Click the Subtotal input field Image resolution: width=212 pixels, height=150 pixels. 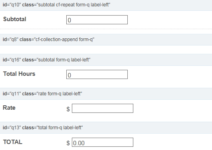coord(97,20)
